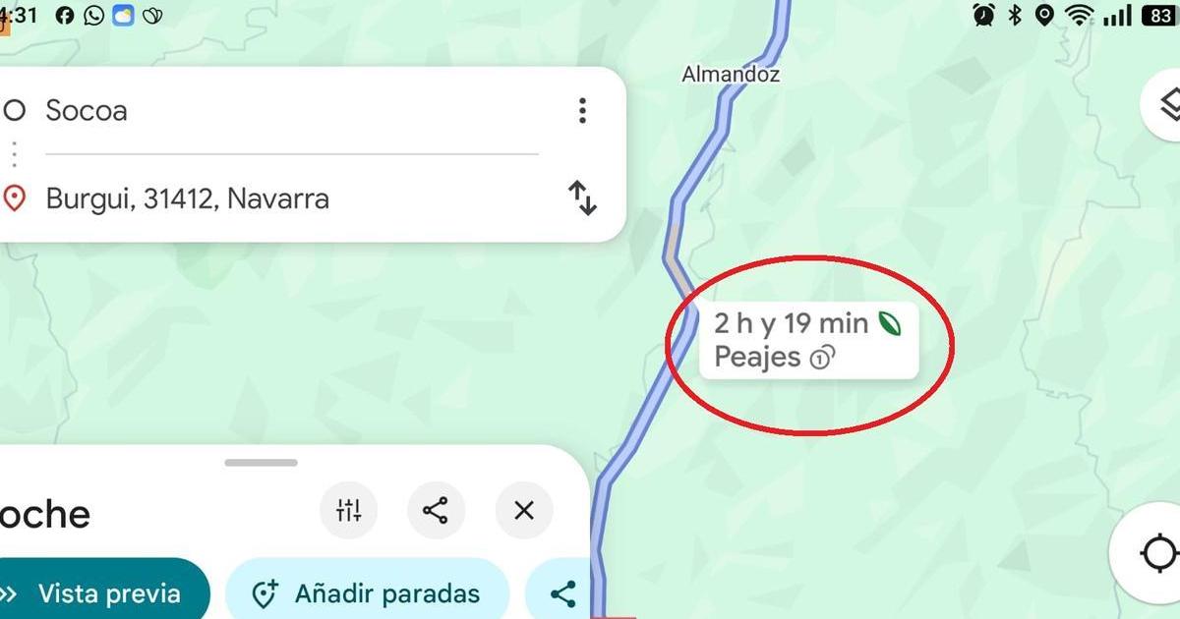
Task: Tap Añadir paradas to add stops
Action: pyautogui.click(x=368, y=593)
